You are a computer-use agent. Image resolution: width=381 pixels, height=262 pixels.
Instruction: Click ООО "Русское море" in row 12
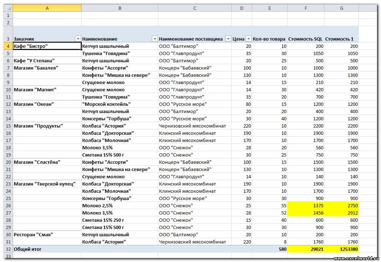pyautogui.click(x=194, y=104)
